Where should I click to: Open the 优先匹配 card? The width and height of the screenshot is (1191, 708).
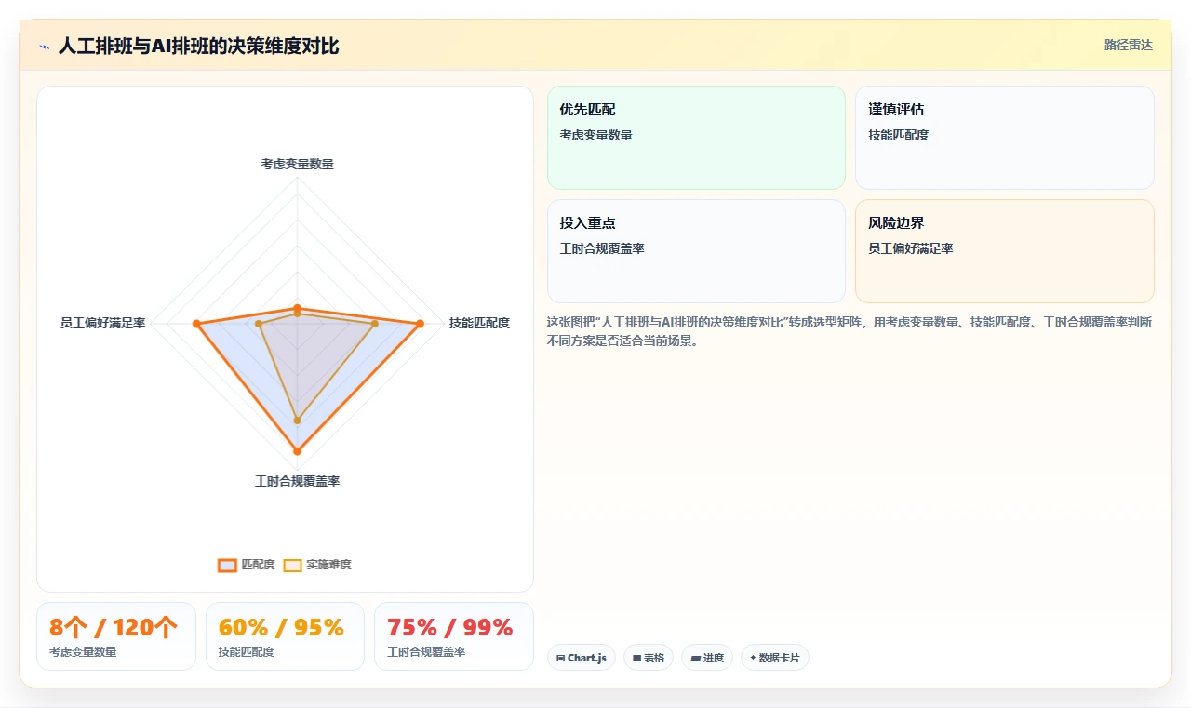click(696, 138)
